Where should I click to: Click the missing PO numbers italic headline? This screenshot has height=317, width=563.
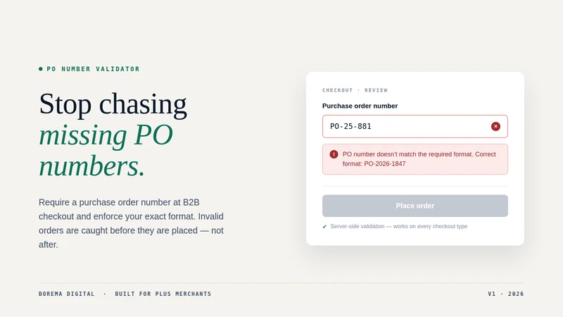point(106,150)
